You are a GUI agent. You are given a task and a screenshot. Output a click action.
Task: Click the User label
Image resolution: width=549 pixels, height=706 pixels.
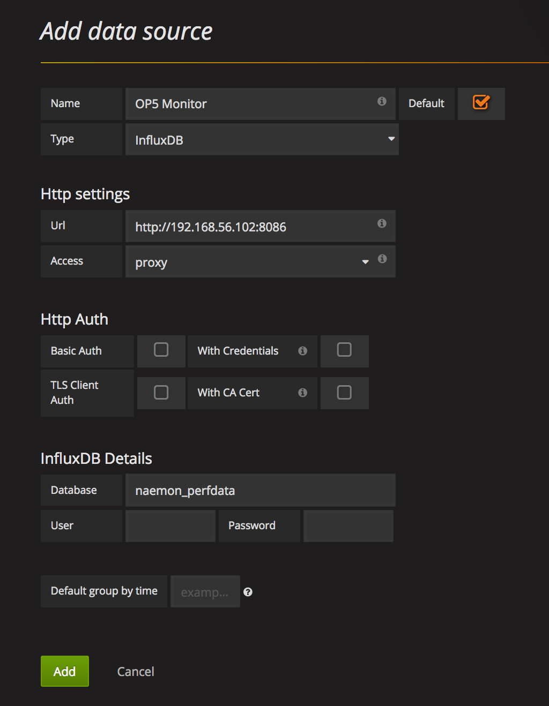62,525
